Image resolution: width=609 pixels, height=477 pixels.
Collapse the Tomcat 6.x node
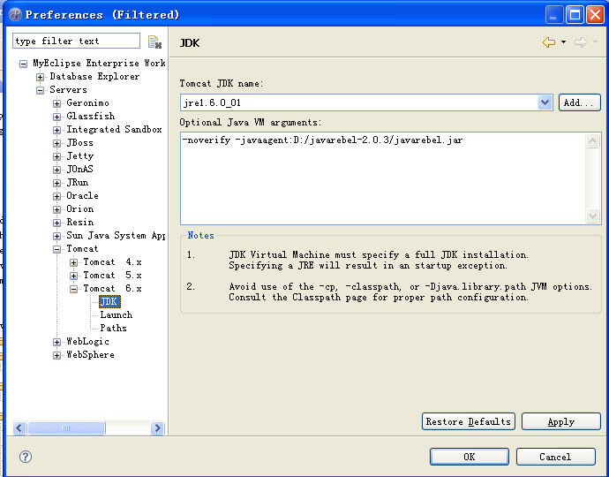tap(73, 289)
